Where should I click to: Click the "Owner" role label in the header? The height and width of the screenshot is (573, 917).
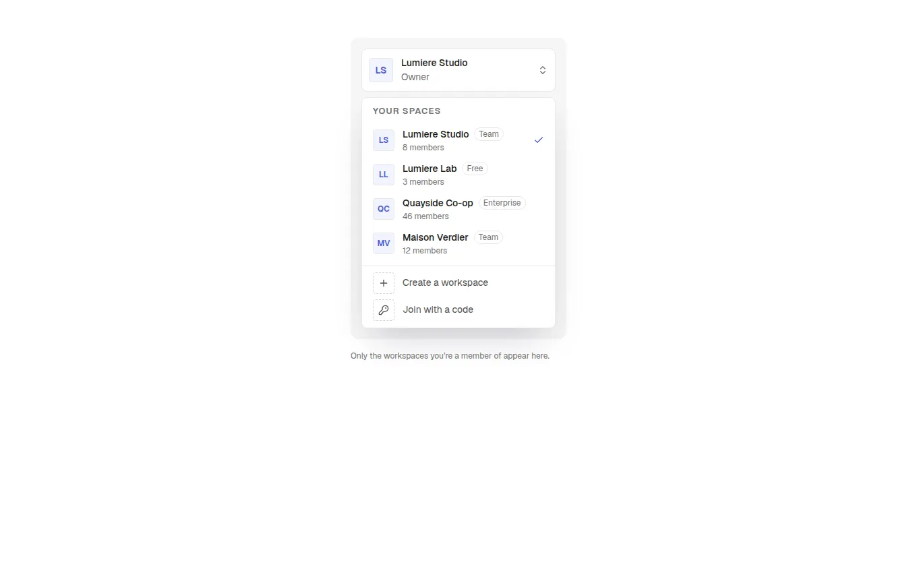click(x=415, y=77)
